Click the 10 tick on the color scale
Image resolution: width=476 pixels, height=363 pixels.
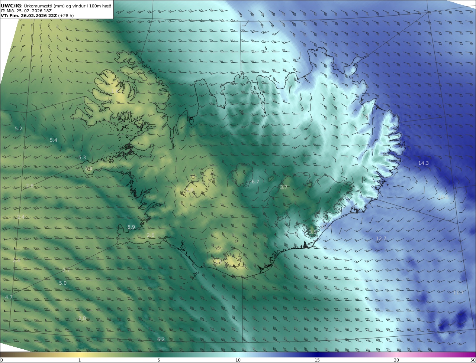click(238, 360)
